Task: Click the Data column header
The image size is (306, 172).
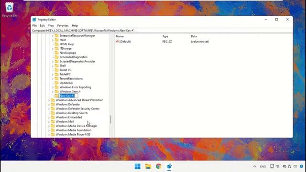Action: pyautogui.click(x=194, y=36)
